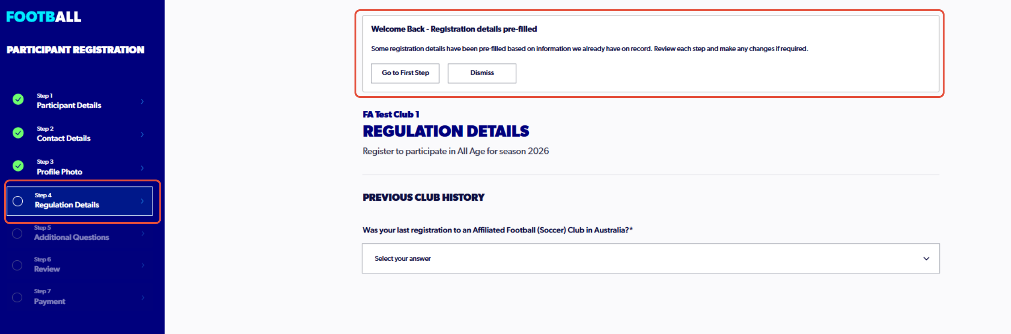Image resolution: width=1011 pixels, height=334 pixels.
Task: Expand the Contact Details step chevron
Action: point(142,135)
